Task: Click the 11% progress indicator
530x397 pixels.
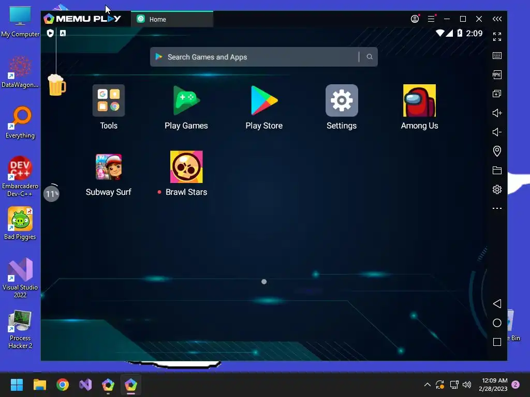Action: [x=51, y=193]
